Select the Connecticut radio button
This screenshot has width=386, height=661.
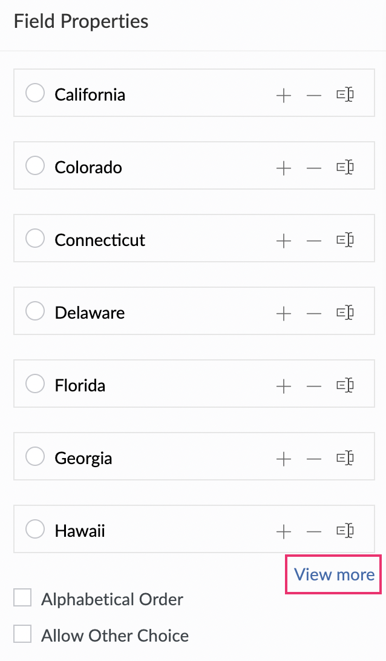(35, 239)
